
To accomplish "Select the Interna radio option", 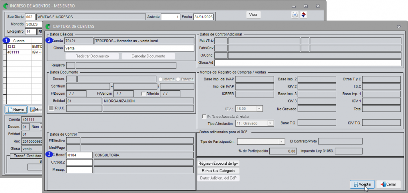I will click(161, 79).
